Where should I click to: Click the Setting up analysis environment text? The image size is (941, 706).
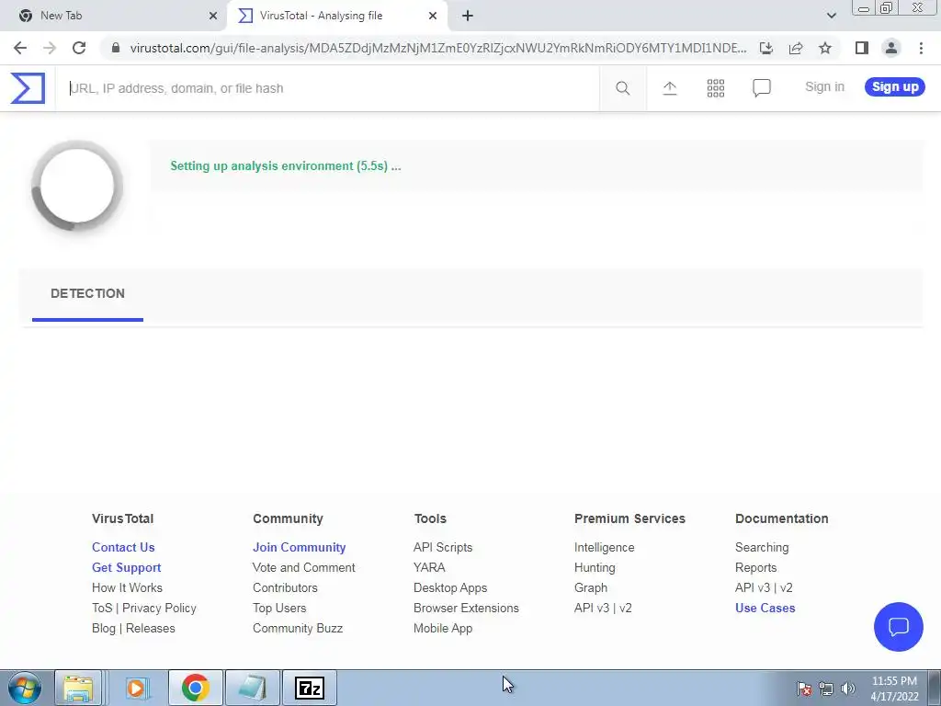[x=286, y=165]
